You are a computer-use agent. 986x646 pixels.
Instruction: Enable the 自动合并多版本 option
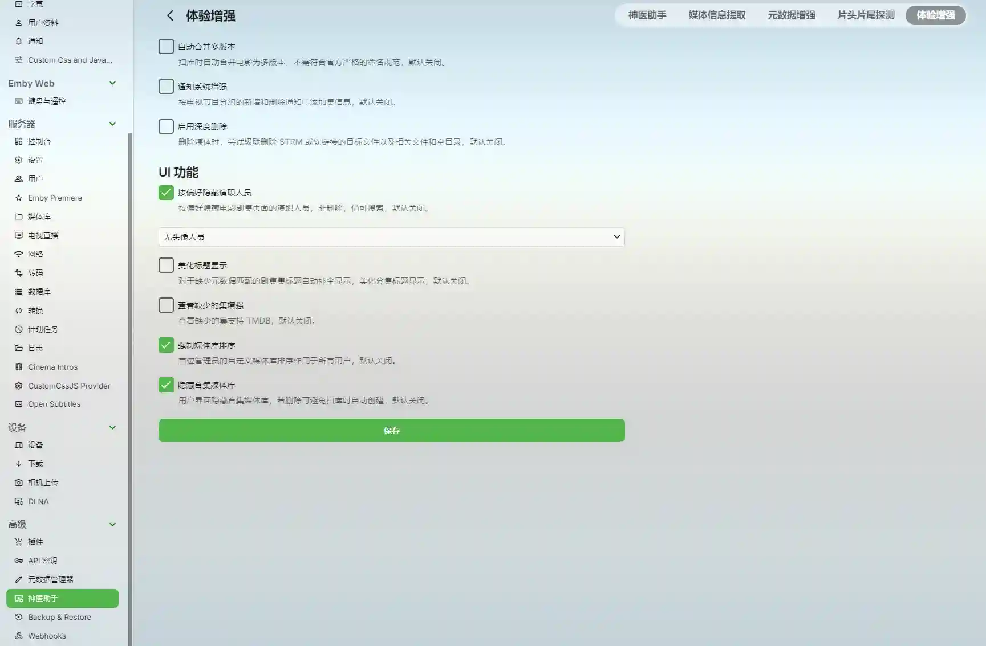tap(165, 46)
